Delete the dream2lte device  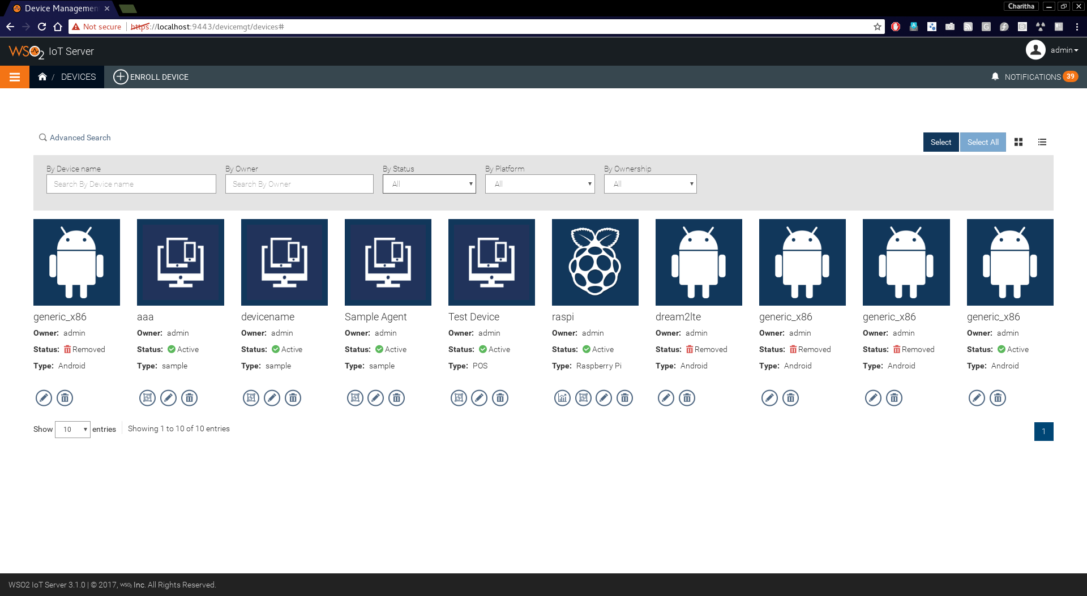[687, 398]
